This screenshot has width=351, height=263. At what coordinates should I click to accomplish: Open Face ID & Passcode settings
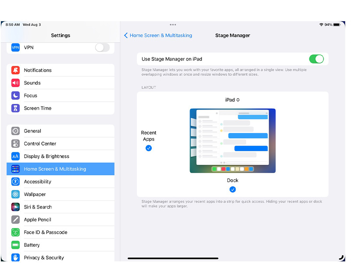point(61,232)
